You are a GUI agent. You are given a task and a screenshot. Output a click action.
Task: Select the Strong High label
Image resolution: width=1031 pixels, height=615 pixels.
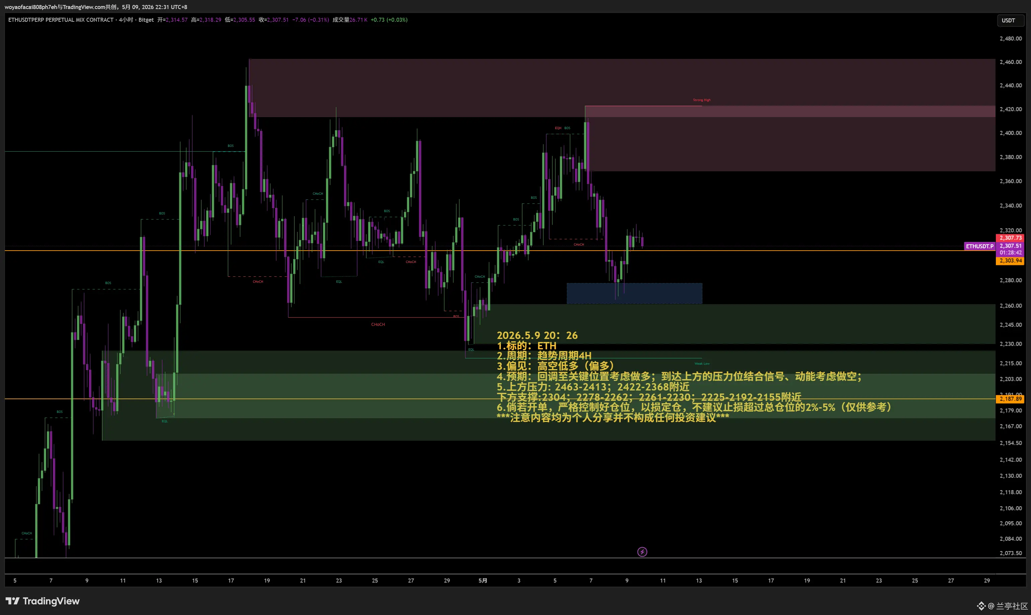[702, 100]
